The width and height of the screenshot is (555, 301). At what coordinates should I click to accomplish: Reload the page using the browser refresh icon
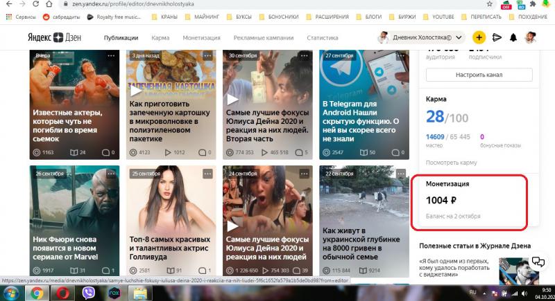[35, 4]
